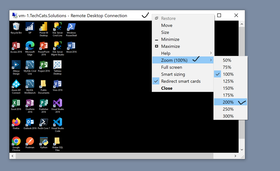Viewport: 280px width, 171px height.
Task: Launch Tableau Desktop icon
Action: [x=58, y=68]
